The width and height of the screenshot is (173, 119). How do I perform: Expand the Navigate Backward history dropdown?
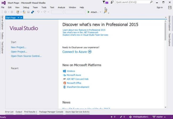coord(9,12)
